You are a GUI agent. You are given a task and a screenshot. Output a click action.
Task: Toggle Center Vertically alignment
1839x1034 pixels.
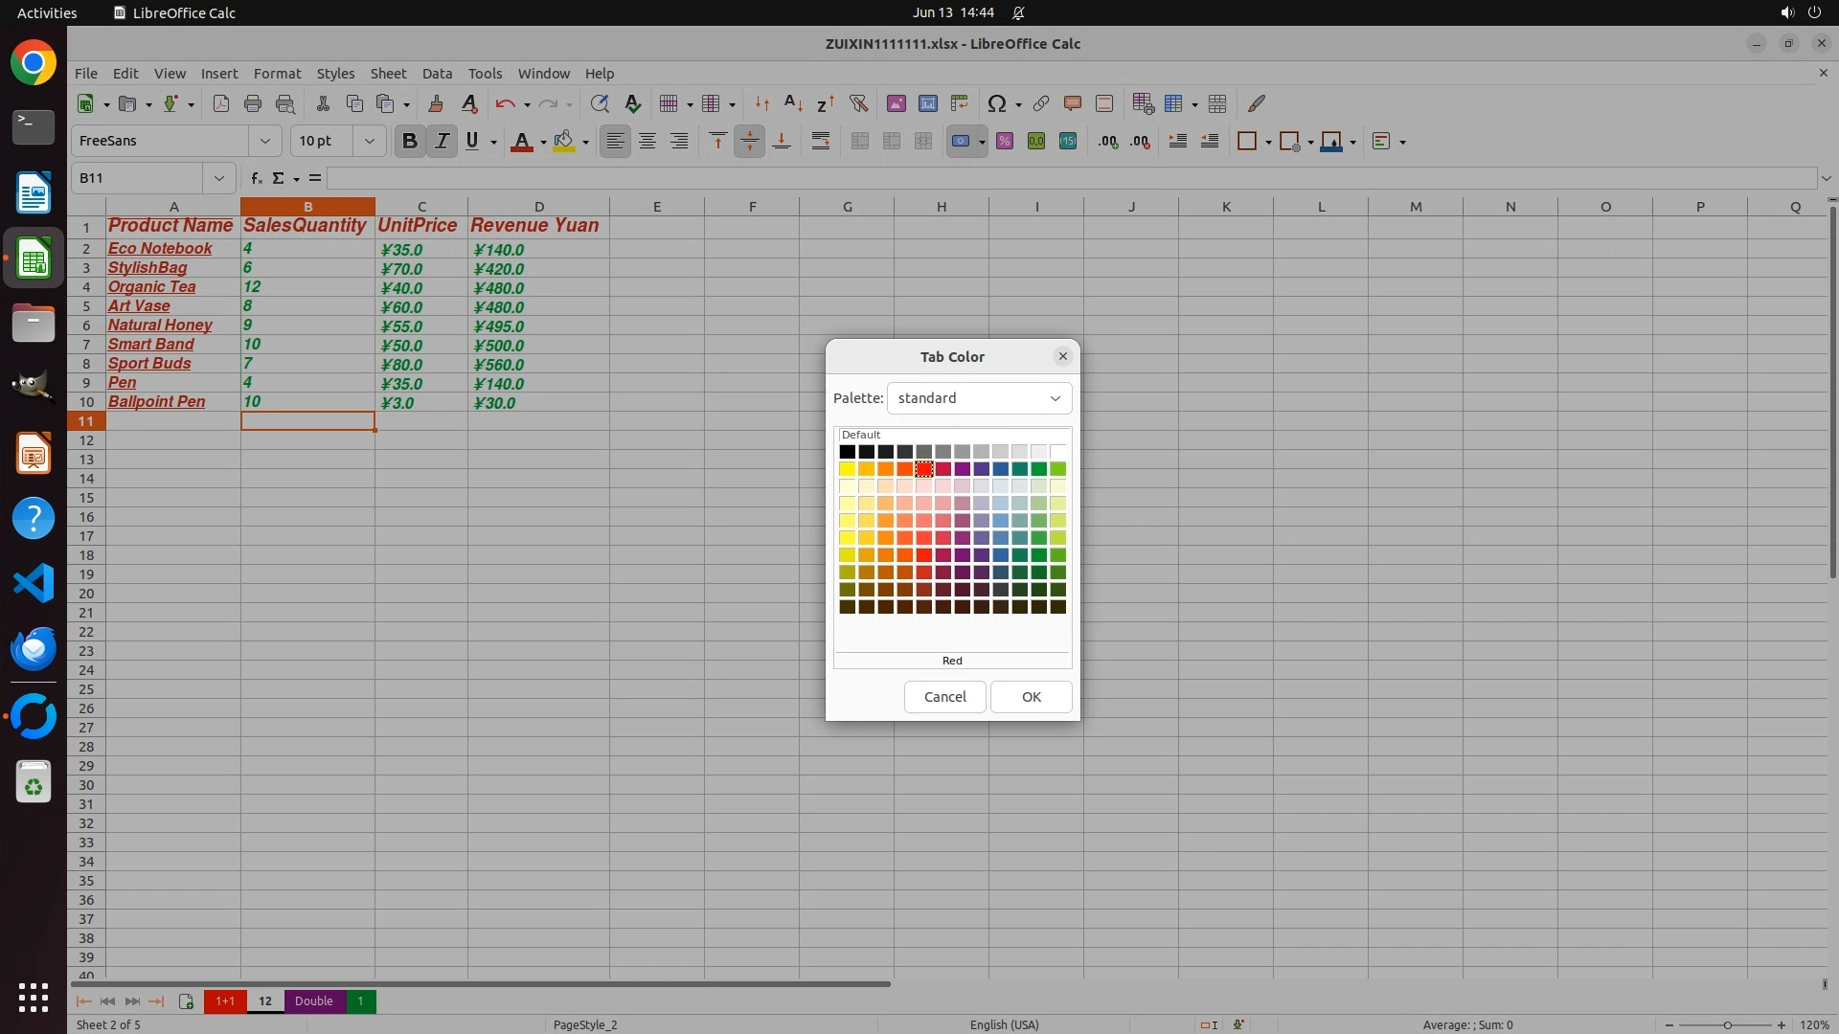click(x=749, y=142)
